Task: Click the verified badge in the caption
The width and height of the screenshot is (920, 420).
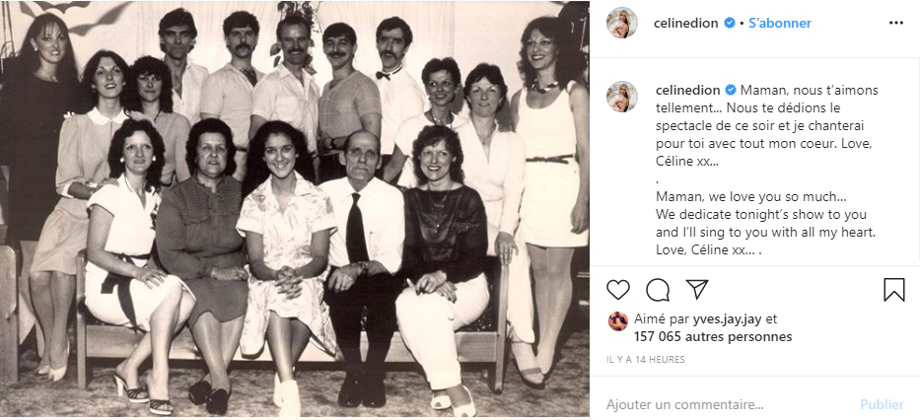Action: click(731, 91)
